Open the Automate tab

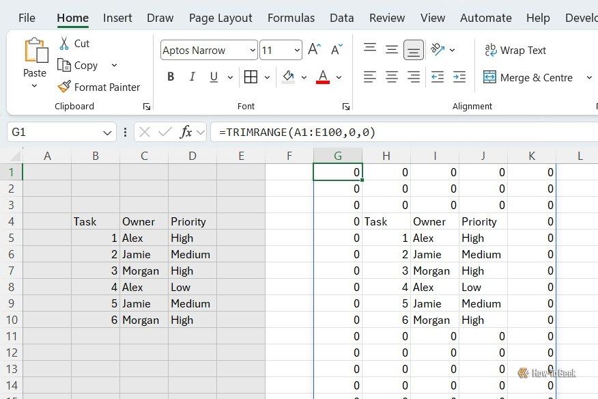pyautogui.click(x=485, y=18)
